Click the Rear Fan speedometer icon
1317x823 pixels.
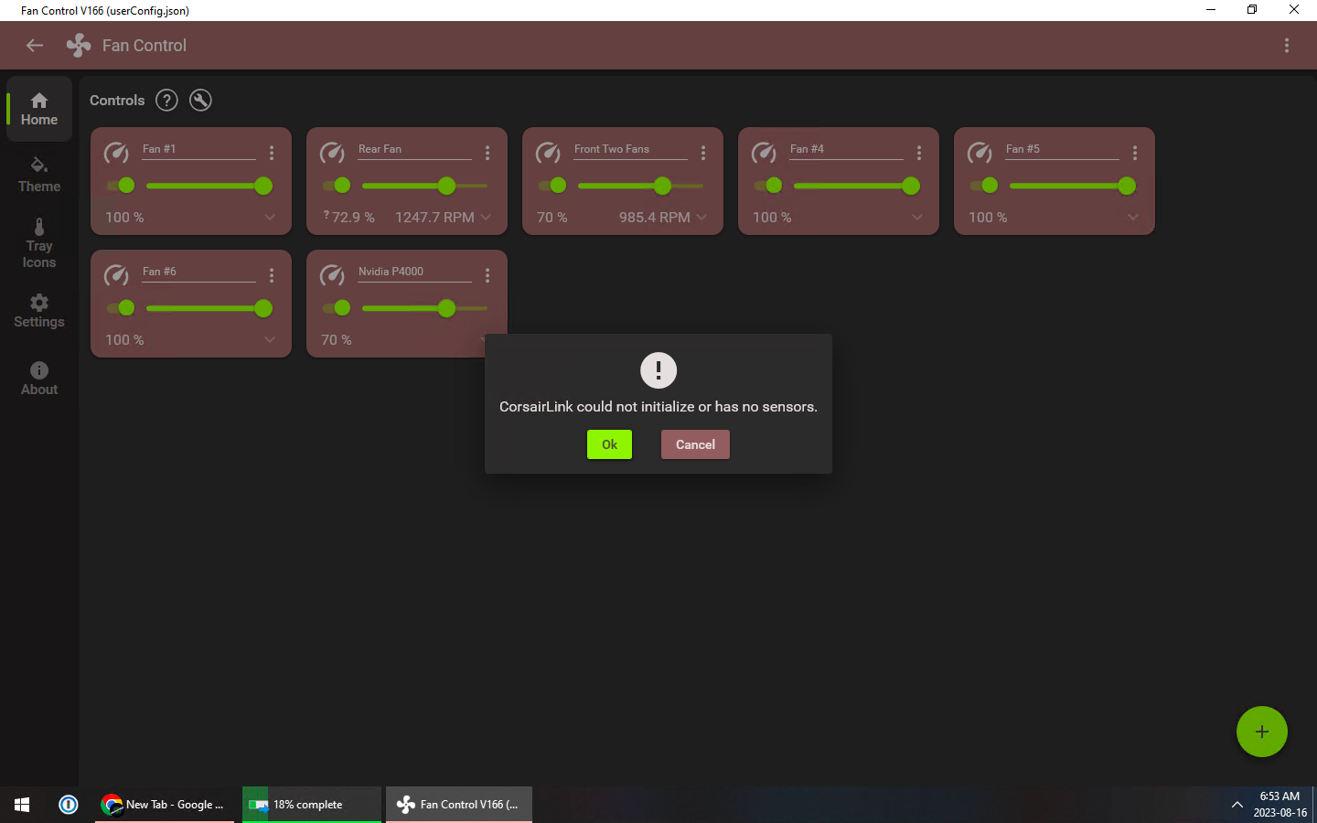(x=332, y=153)
